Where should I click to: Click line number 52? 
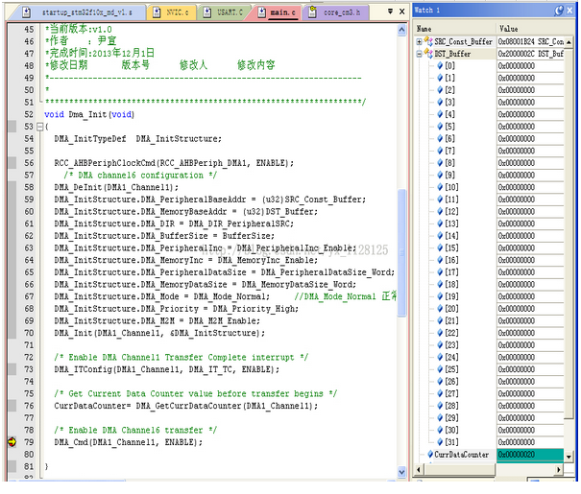click(x=29, y=114)
